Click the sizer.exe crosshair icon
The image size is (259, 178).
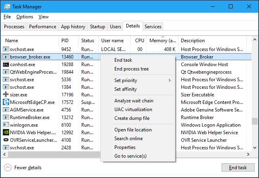point(6,94)
